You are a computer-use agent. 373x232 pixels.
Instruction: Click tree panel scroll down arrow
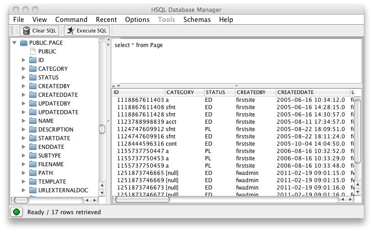coord(102,193)
